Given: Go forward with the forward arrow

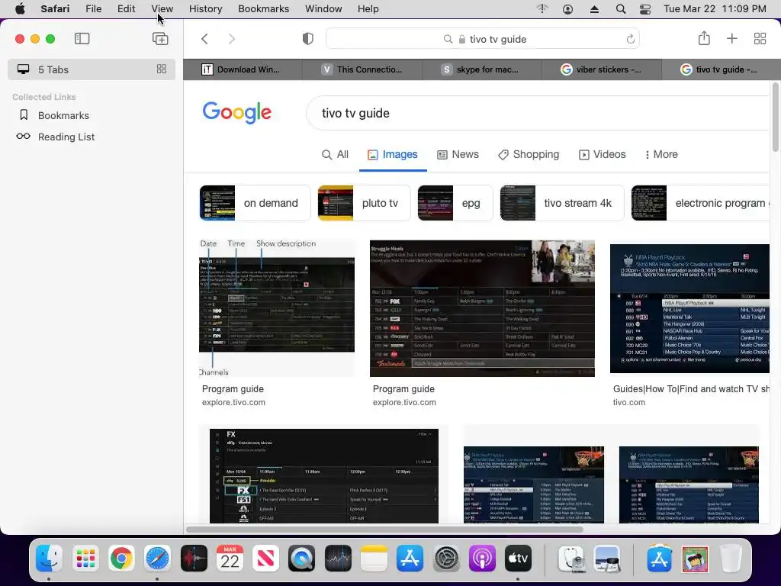Looking at the screenshot, I should (x=232, y=39).
